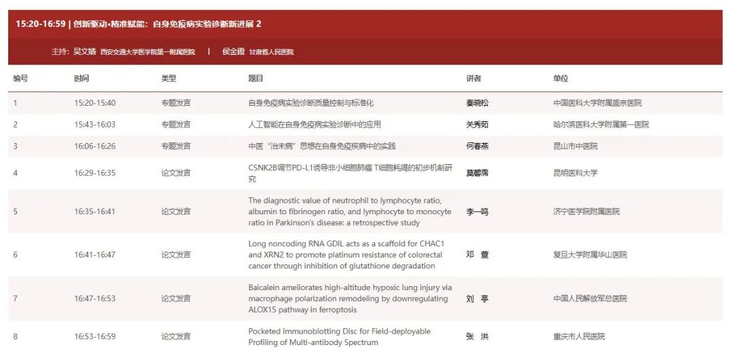Click number 5 in 李一鸣's row
This screenshot has height=362, width=732.
pos(16,212)
